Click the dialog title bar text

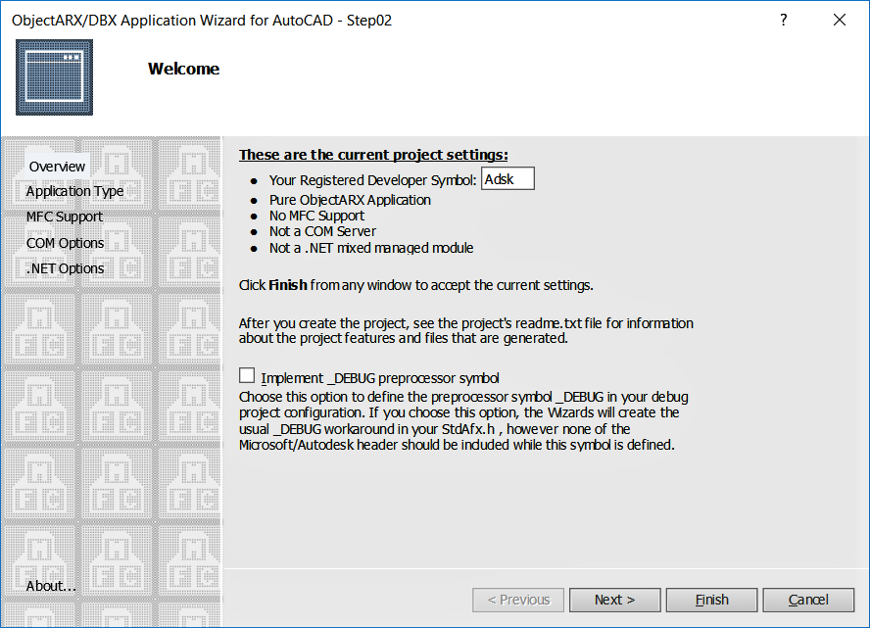(202, 21)
